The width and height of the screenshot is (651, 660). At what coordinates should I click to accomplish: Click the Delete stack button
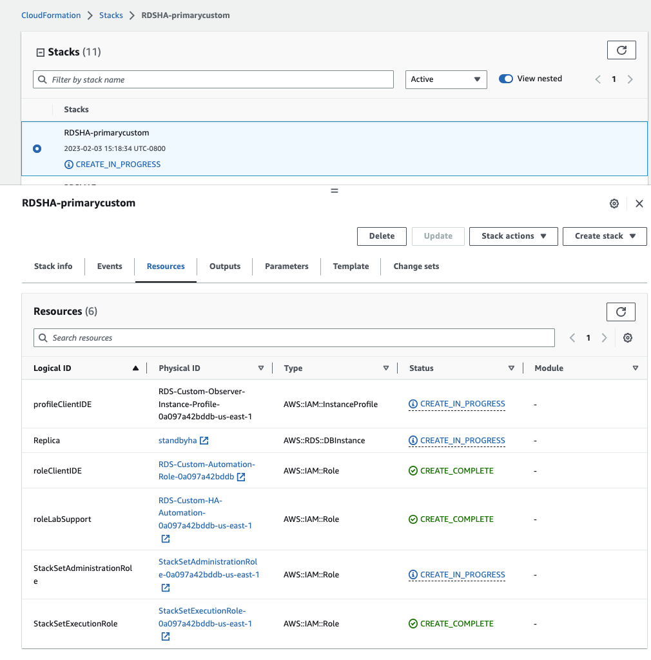pos(382,236)
